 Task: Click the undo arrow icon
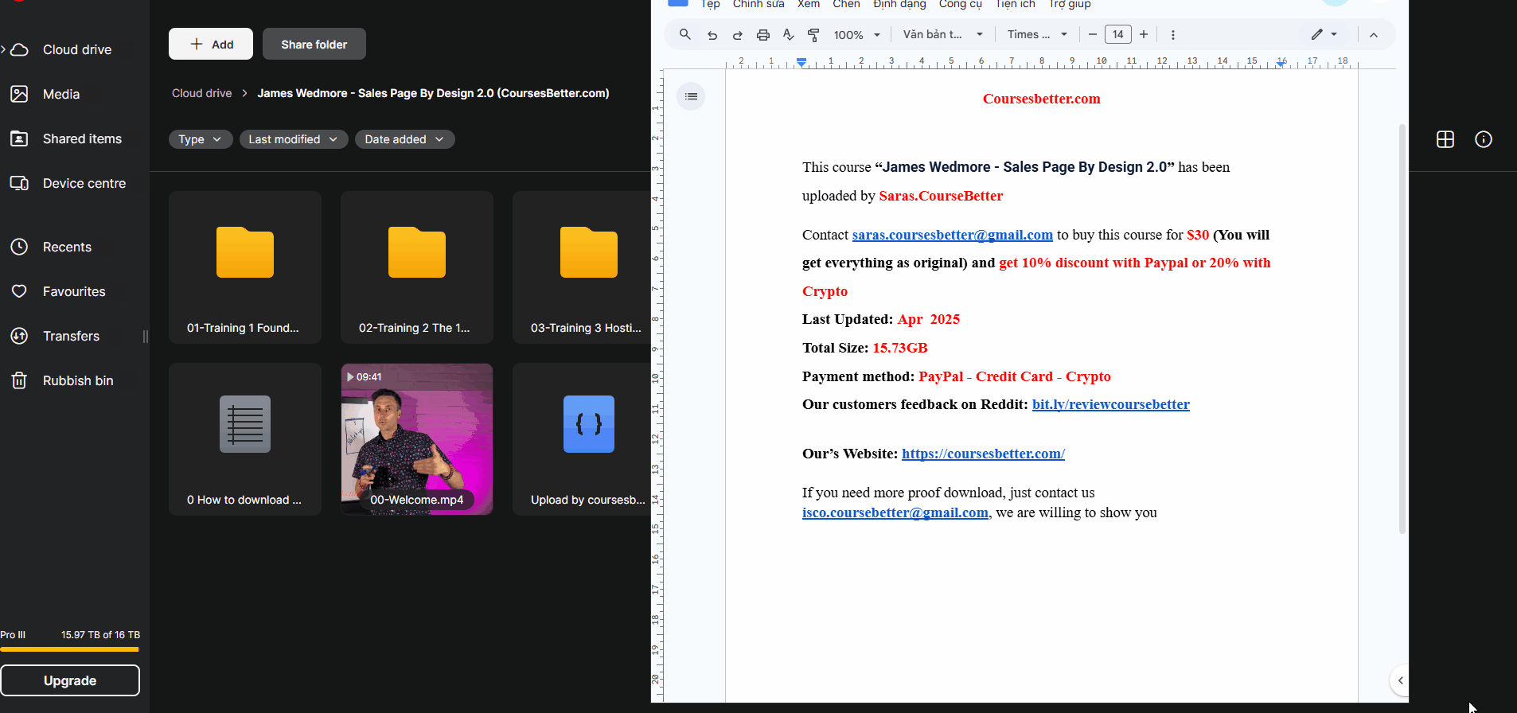point(712,35)
